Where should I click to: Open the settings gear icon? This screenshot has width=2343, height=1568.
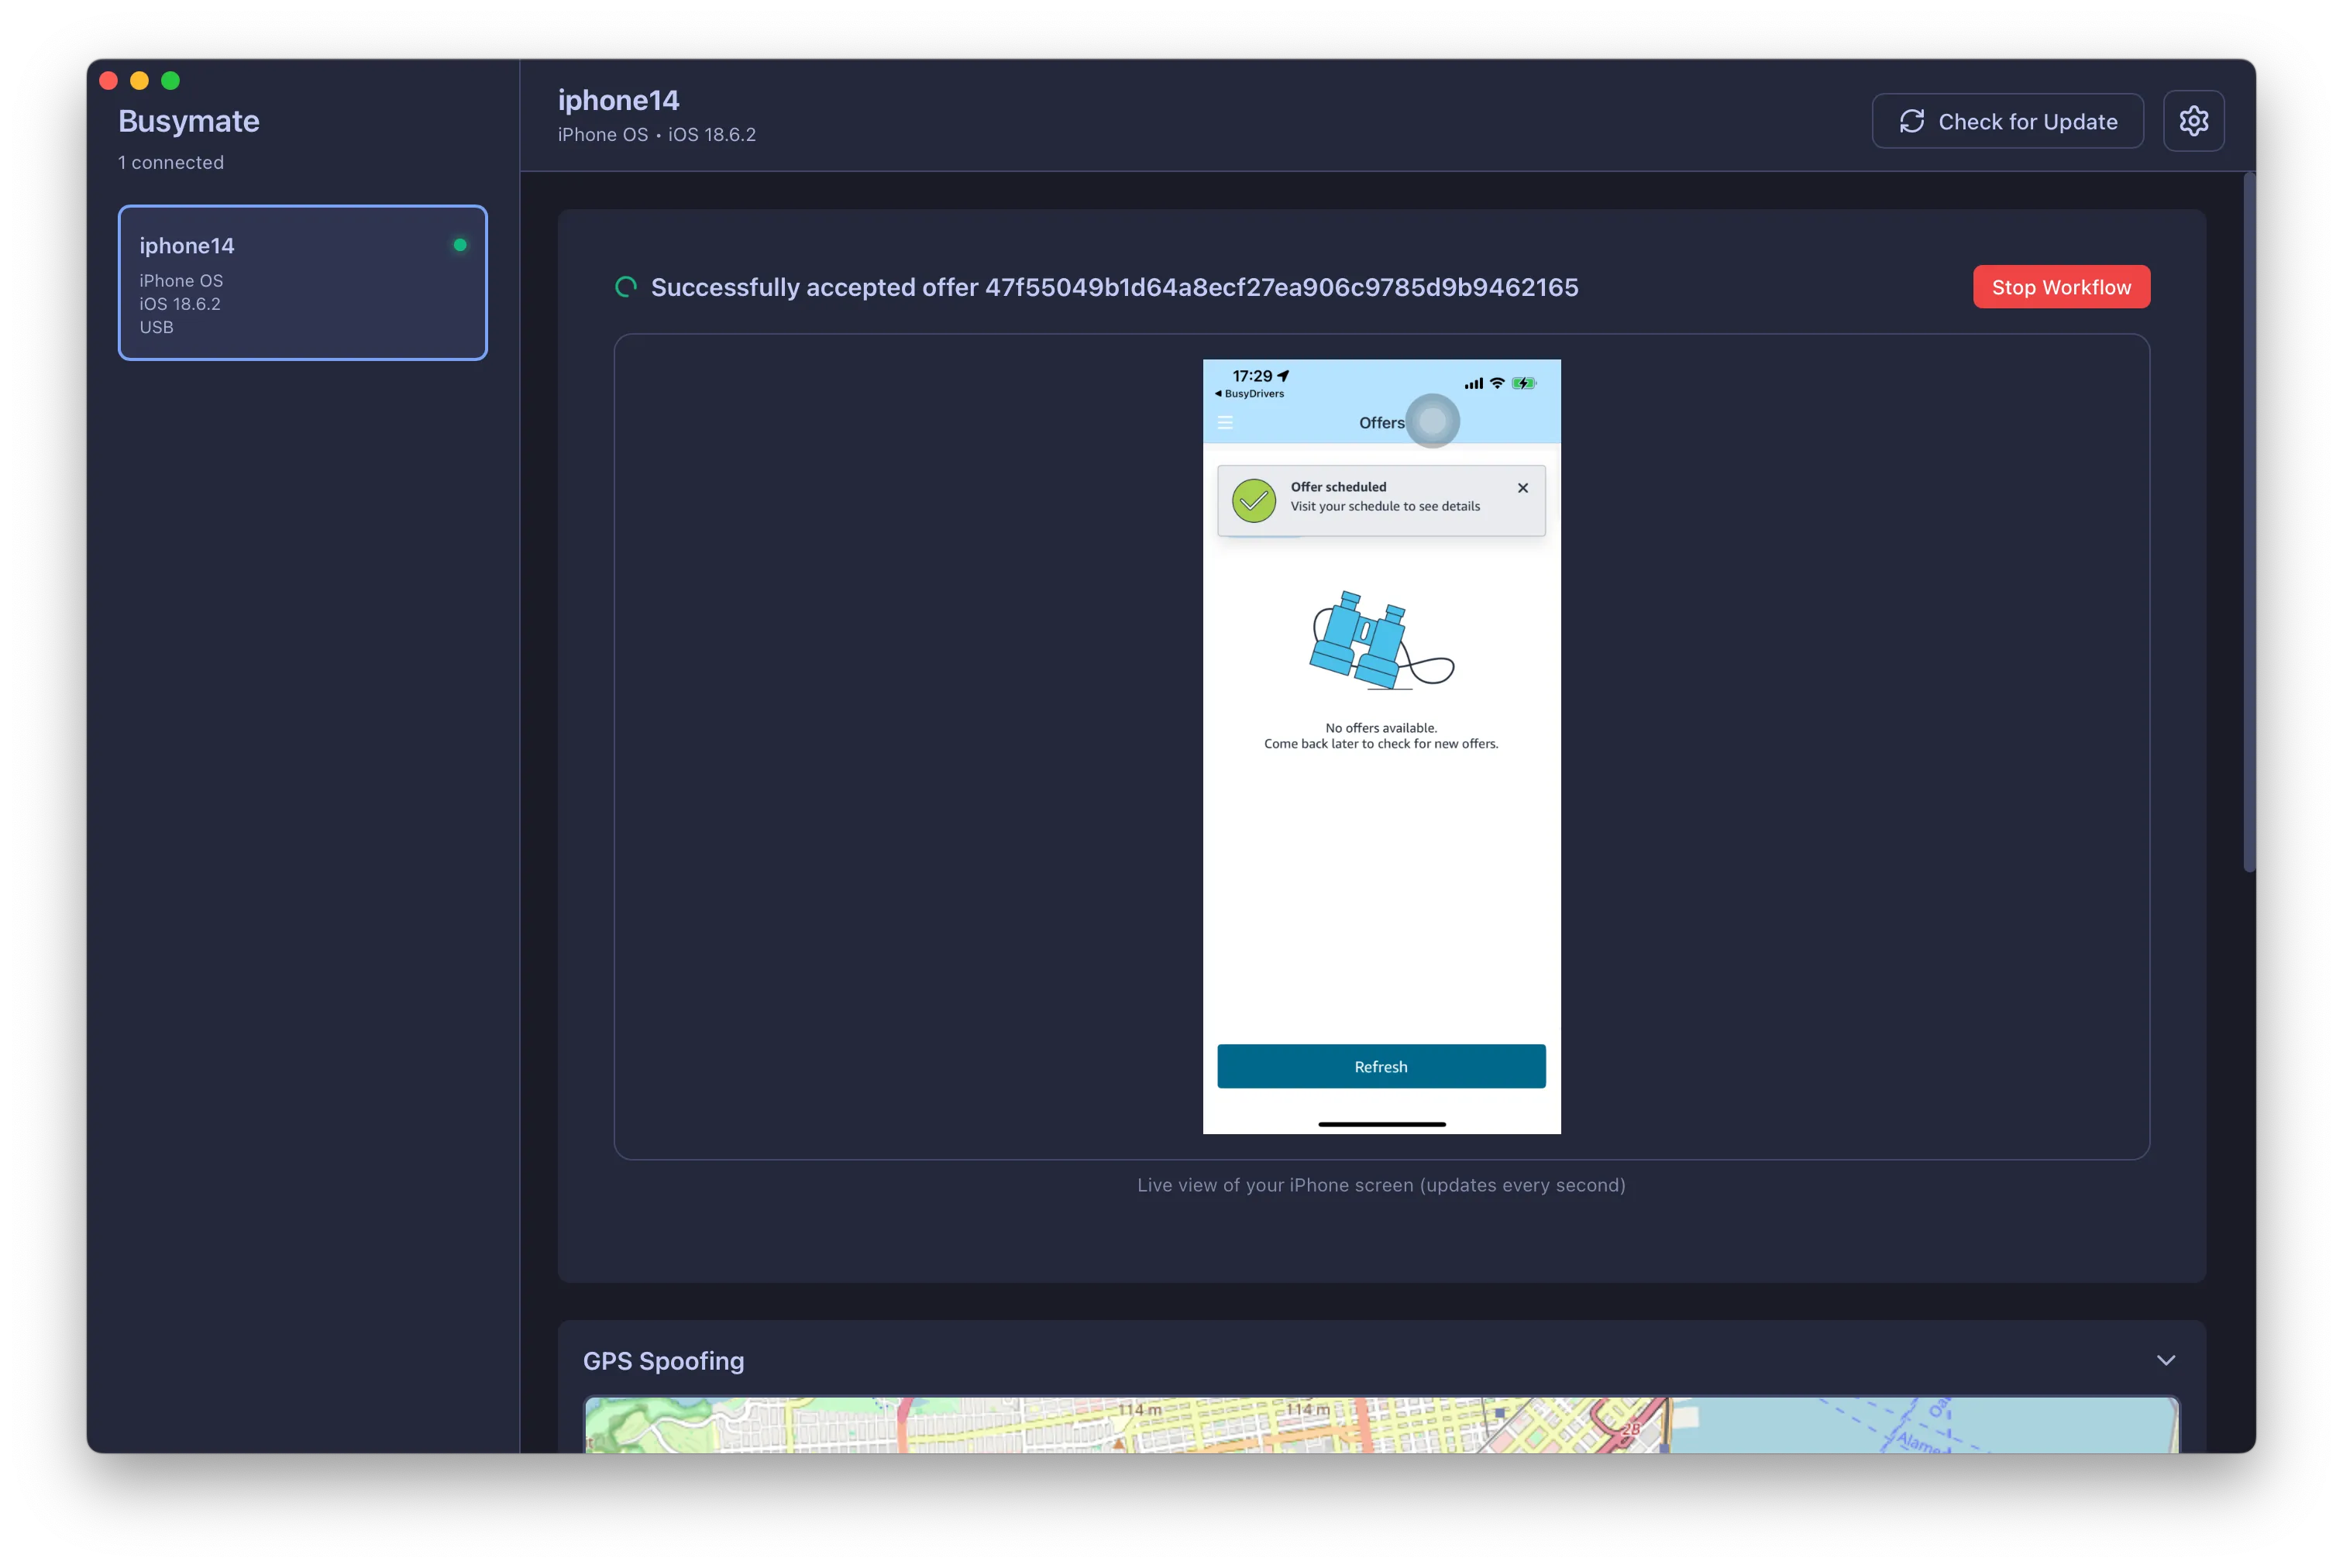tap(2193, 121)
